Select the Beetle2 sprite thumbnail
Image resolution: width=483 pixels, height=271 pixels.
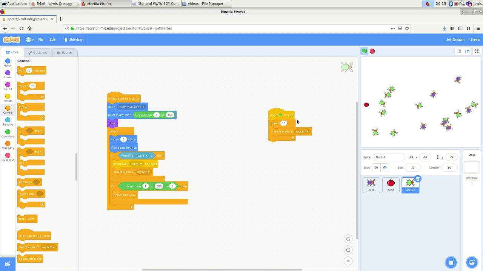point(411,185)
